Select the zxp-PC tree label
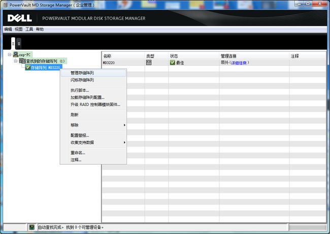 [x=25, y=55]
